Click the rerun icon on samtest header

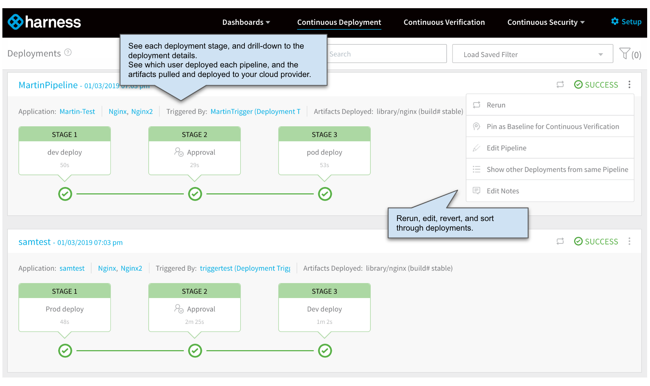point(560,241)
